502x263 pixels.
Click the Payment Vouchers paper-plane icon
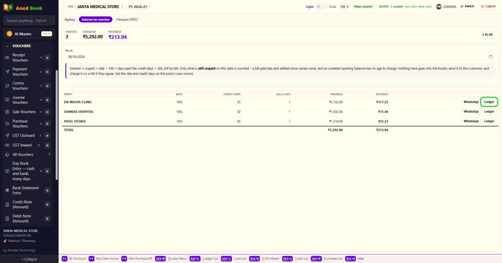coord(7,72)
